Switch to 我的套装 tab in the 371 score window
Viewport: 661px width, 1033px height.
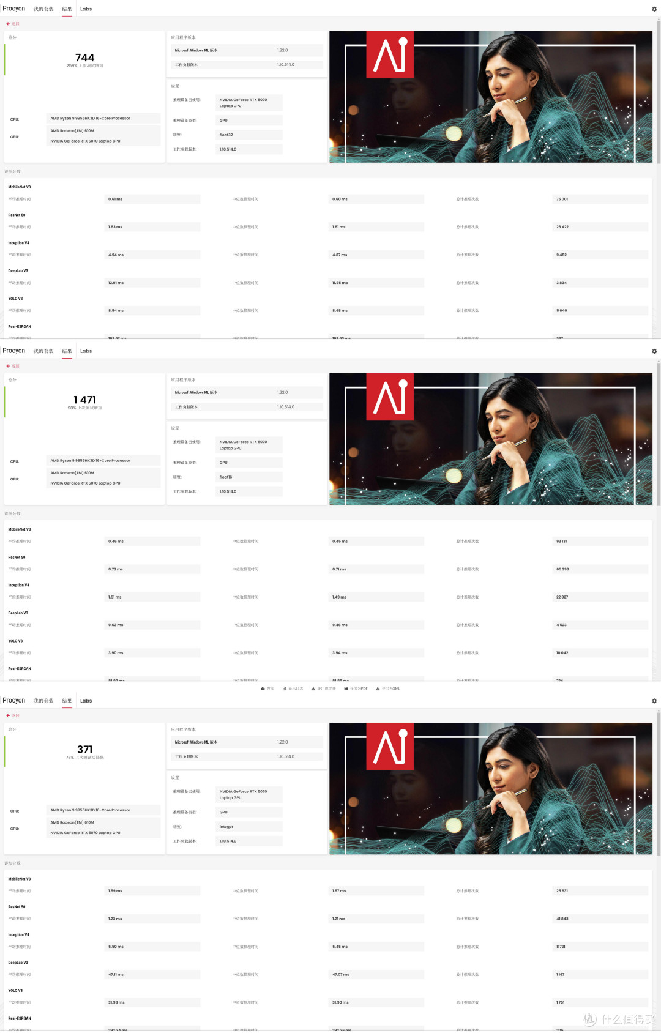[x=43, y=701]
